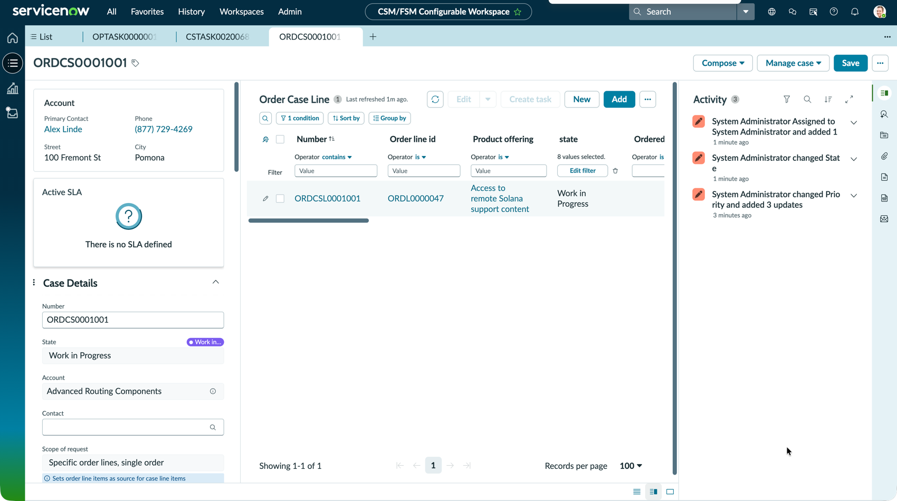Change the Product offering operator dropdown
Viewport: 897px width, 501px height.
click(x=503, y=157)
